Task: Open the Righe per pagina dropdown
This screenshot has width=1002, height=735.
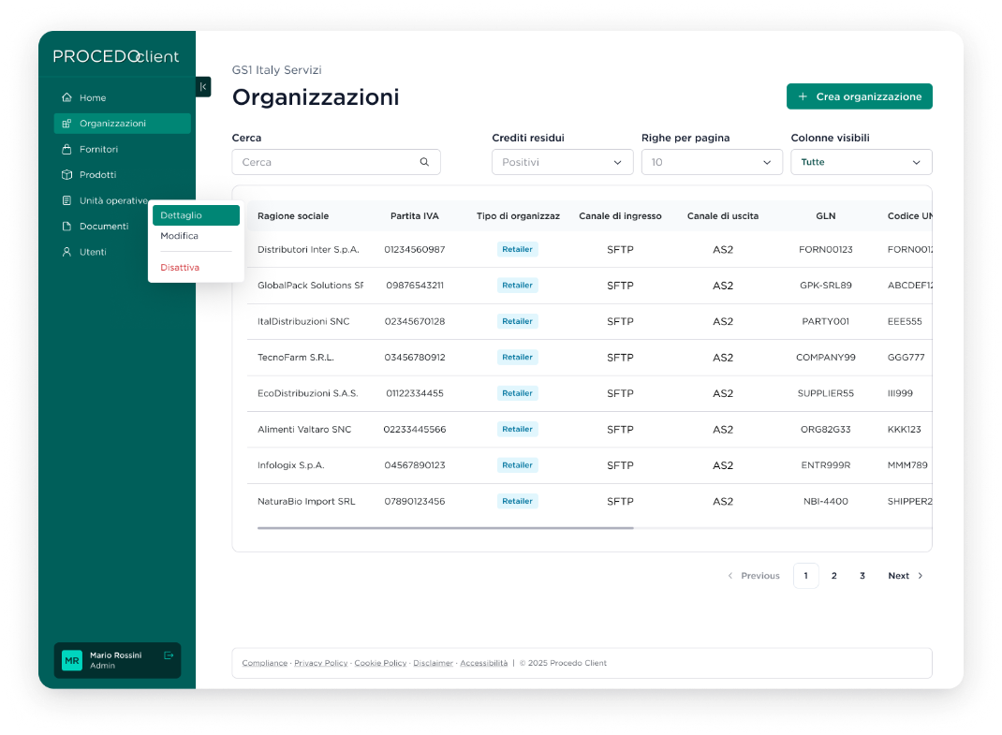Action: click(x=712, y=162)
